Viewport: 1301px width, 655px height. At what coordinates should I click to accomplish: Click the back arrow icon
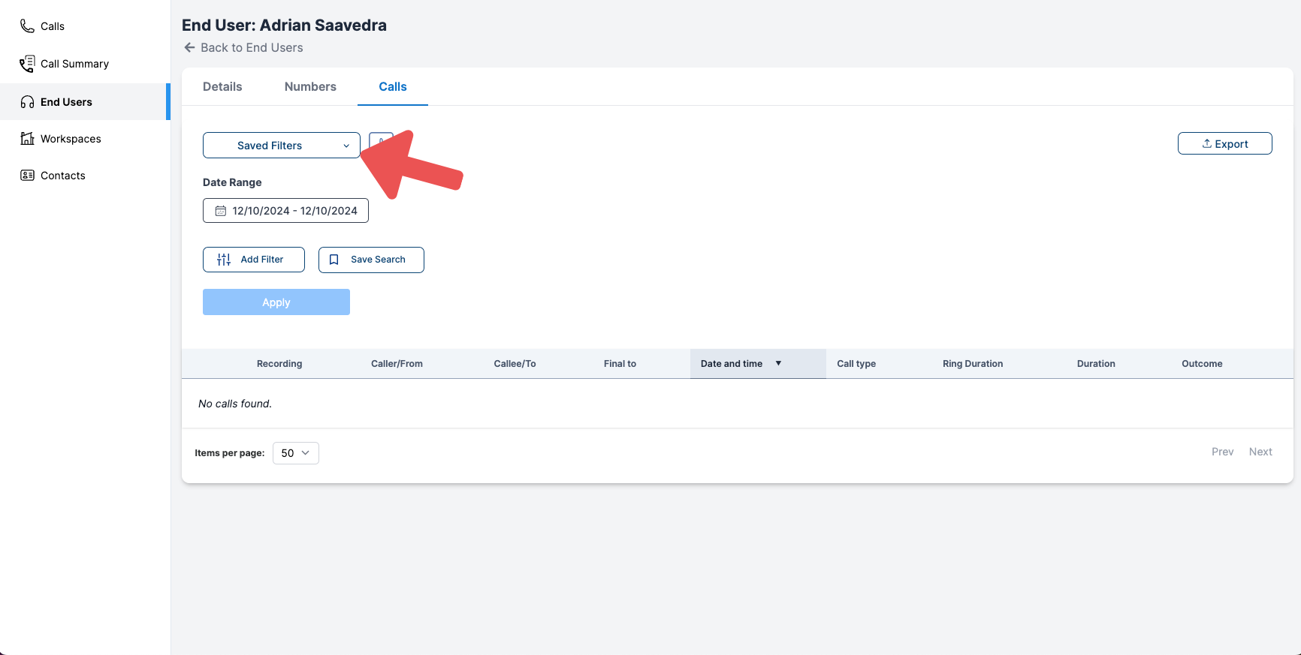(189, 47)
